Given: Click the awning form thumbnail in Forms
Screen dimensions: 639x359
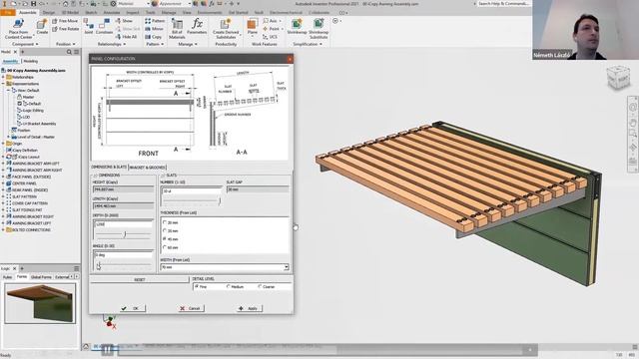Looking at the screenshot, I should (40, 303).
